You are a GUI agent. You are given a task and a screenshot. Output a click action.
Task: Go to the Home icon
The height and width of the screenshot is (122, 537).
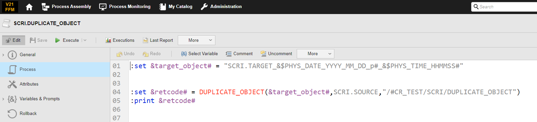tap(29, 7)
